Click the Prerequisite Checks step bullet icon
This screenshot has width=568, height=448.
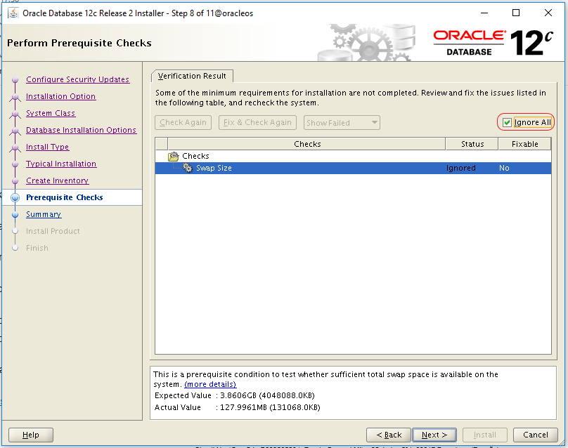click(15, 197)
